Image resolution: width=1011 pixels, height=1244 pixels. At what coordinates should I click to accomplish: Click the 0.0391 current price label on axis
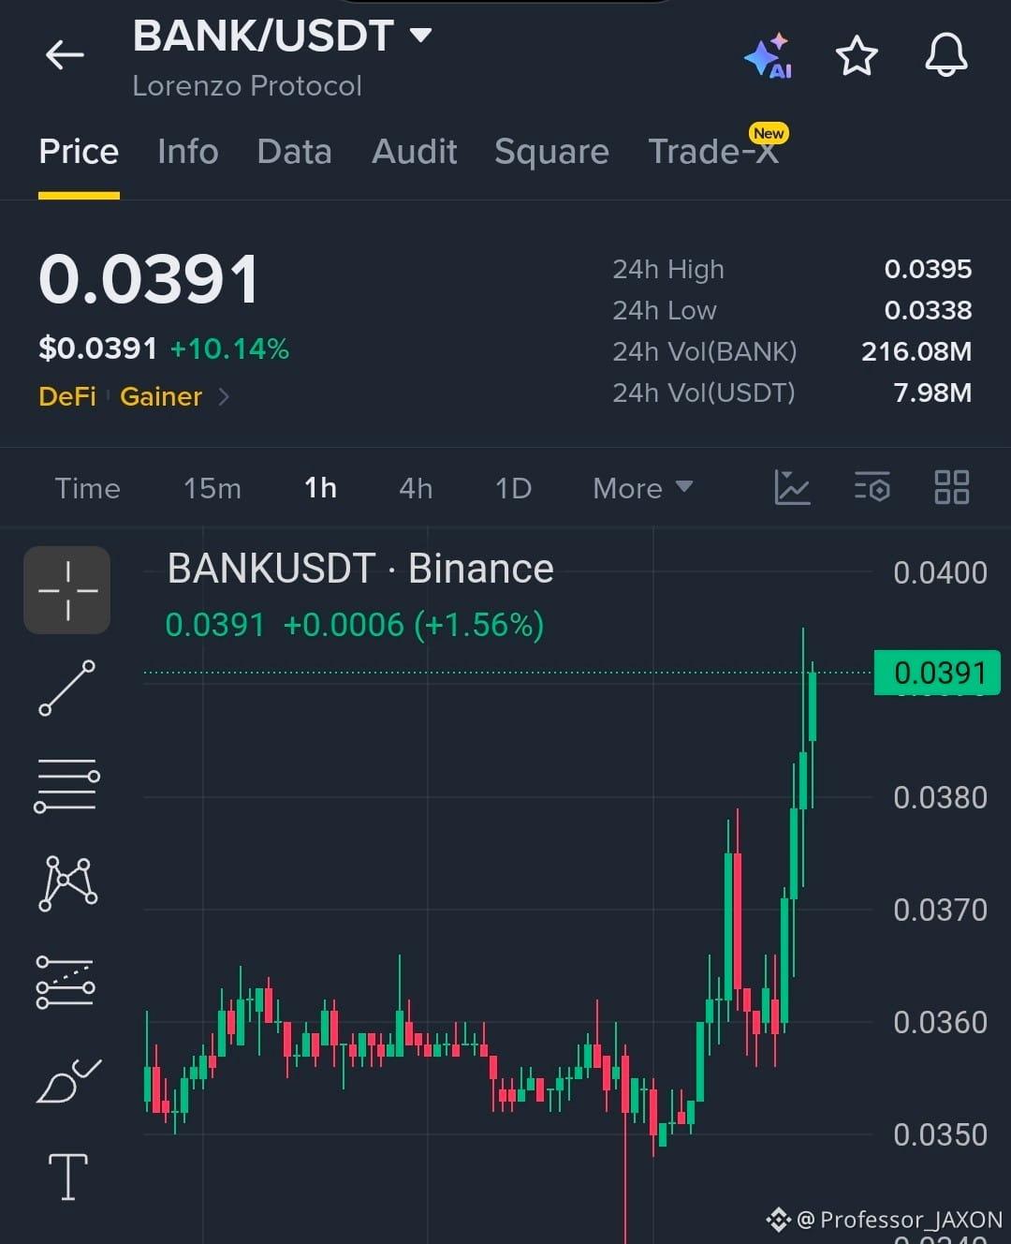tap(937, 673)
